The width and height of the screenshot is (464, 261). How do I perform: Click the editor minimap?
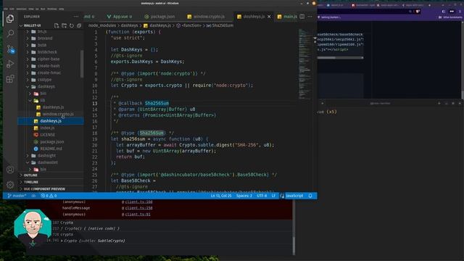tap(305, 64)
